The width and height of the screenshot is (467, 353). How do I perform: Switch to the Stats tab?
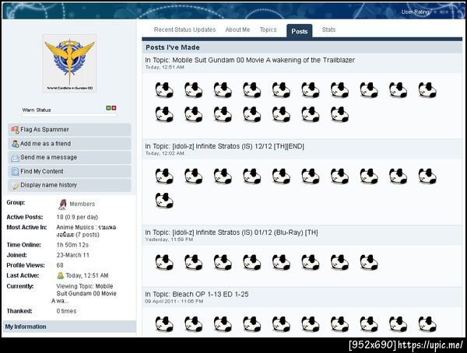pyautogui.click(x=328, y=30)
